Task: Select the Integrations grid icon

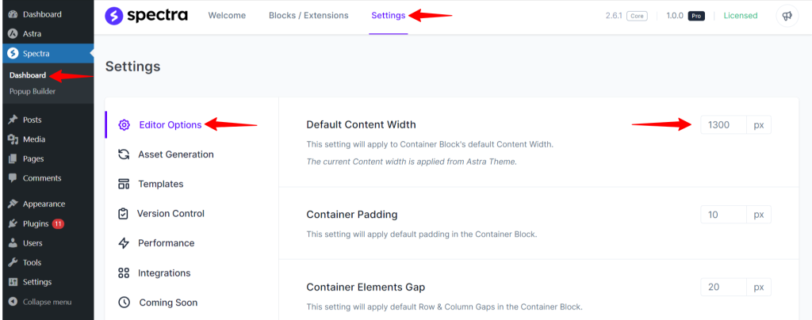Action: 124,273
